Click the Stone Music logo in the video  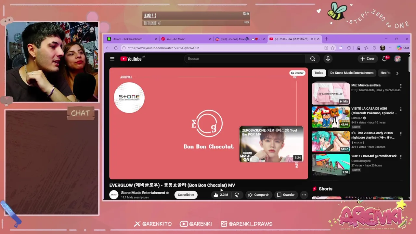[x=129, y=97]
